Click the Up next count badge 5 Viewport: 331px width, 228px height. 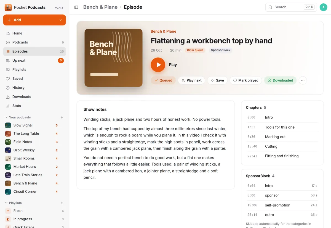point(61,61)
